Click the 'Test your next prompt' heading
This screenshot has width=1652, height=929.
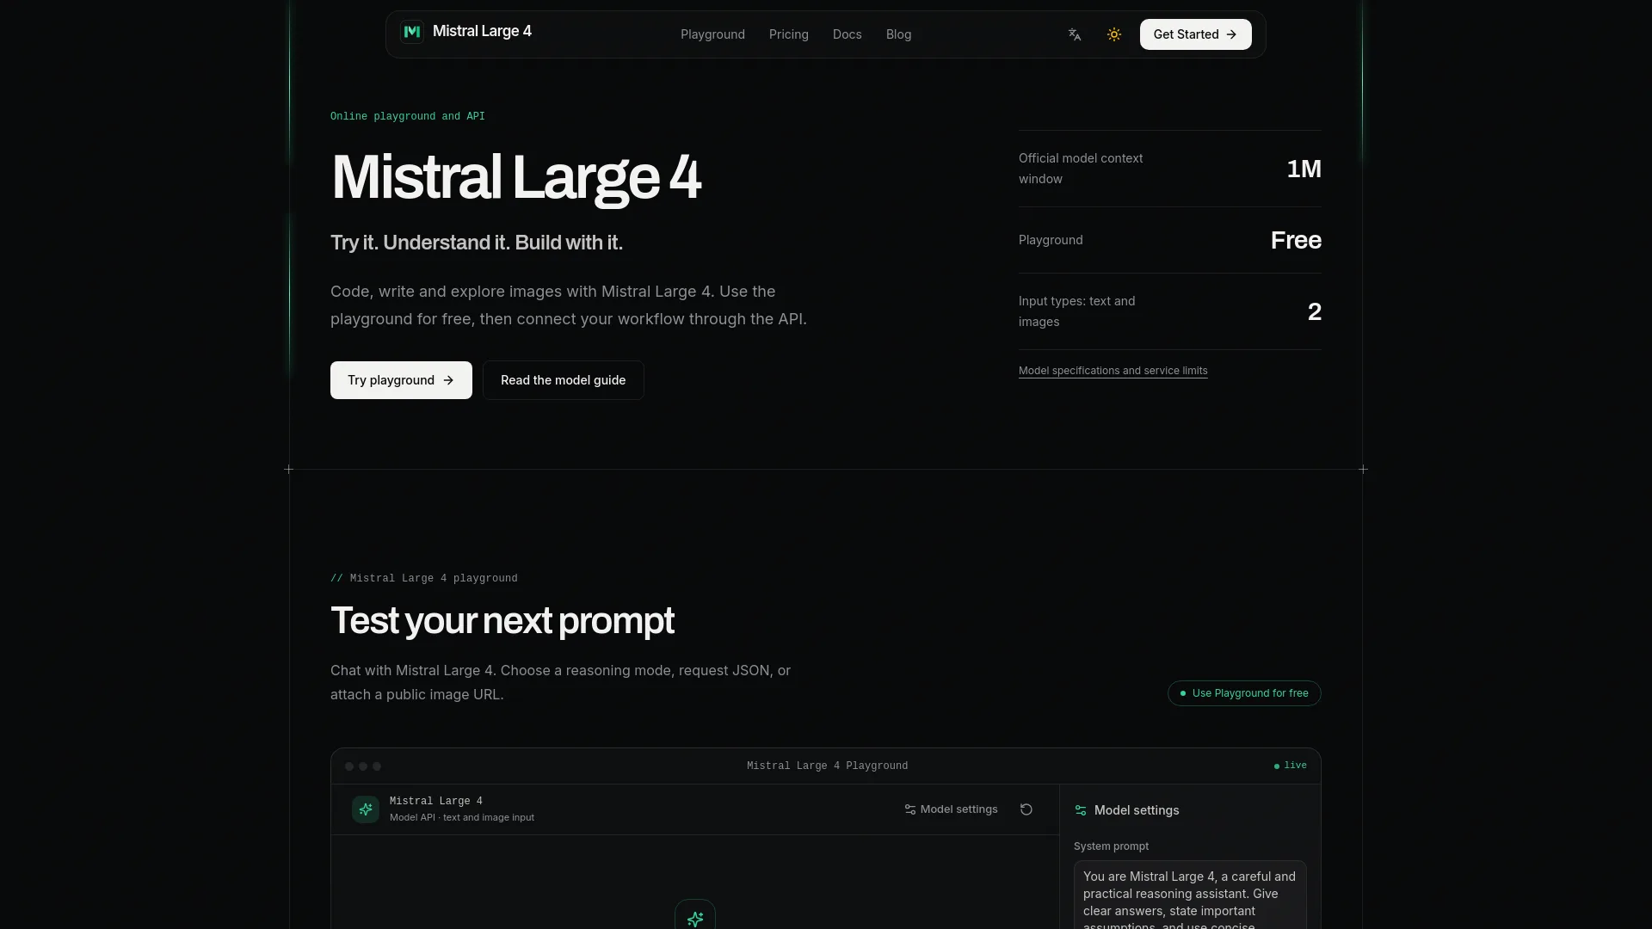pos(502,620)
